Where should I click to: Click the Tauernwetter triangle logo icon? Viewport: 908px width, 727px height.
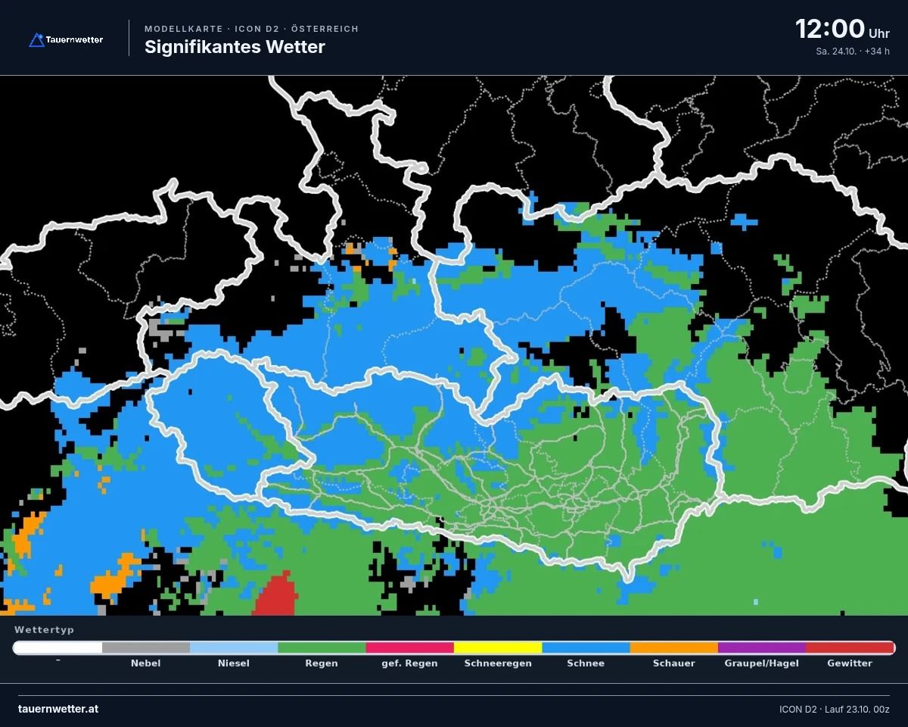(x=37, y=39)
